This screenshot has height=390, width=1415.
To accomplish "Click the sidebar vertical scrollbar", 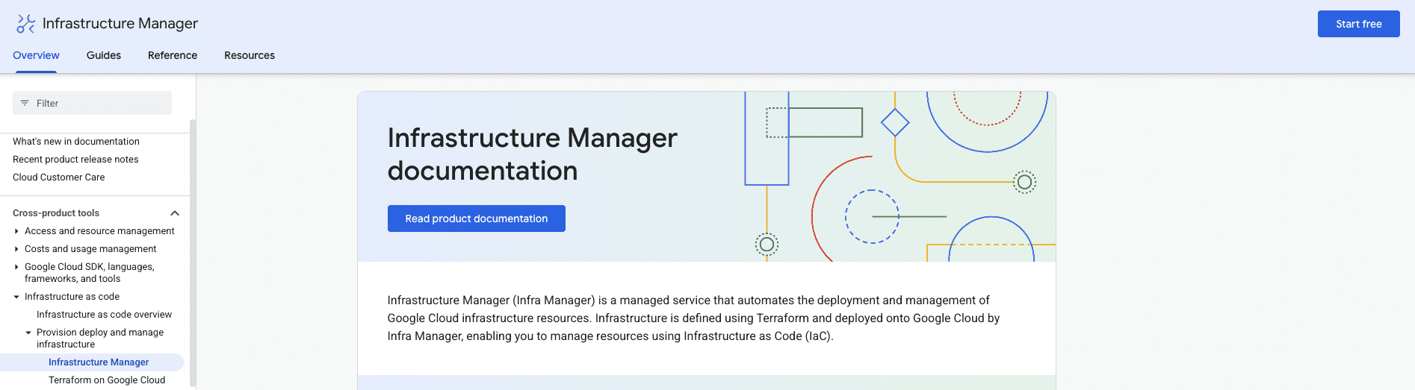I will (x=192, y=254).
